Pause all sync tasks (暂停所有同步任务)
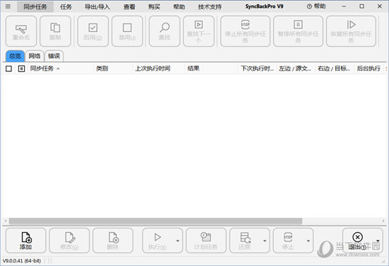The image size is (389, 266). 298,32
